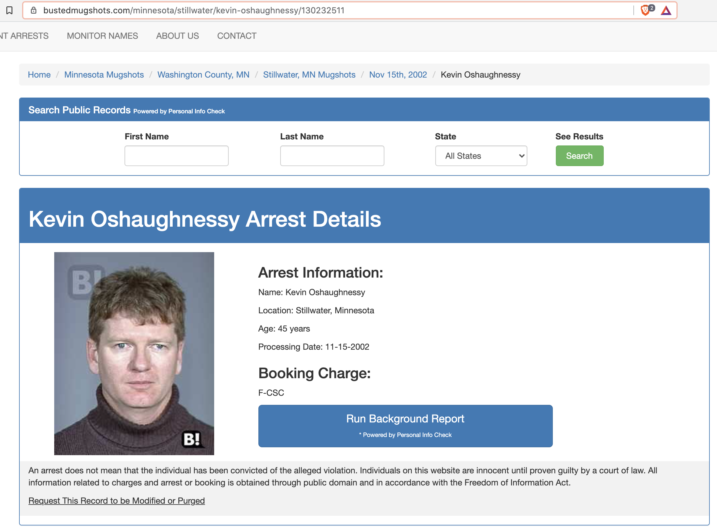Image resolution: width=717 pixels, height=530 pixels.
Task: Click the Kevin Oshaughnessy breadcrumb text
Action: click(480, 75)
